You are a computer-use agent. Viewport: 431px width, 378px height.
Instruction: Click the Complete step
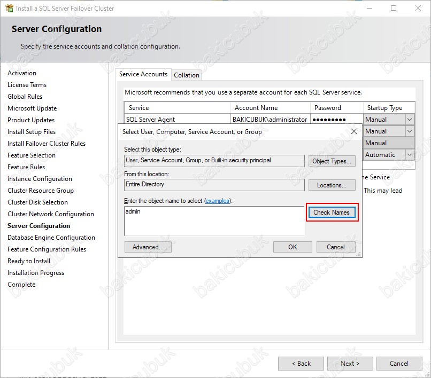tap(21, 285)
